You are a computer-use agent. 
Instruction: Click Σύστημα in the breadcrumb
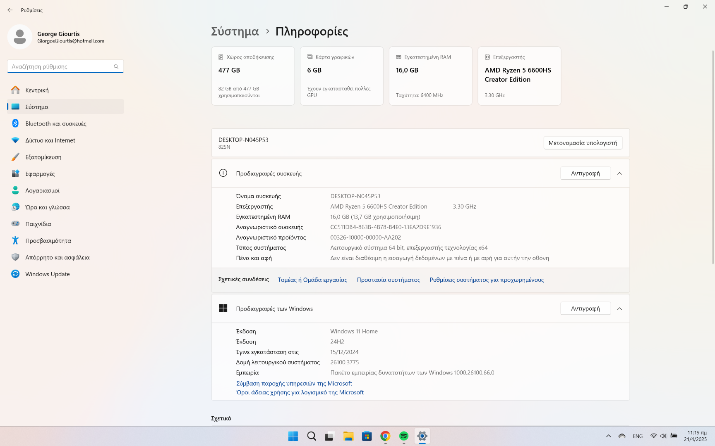pos(235,31)
